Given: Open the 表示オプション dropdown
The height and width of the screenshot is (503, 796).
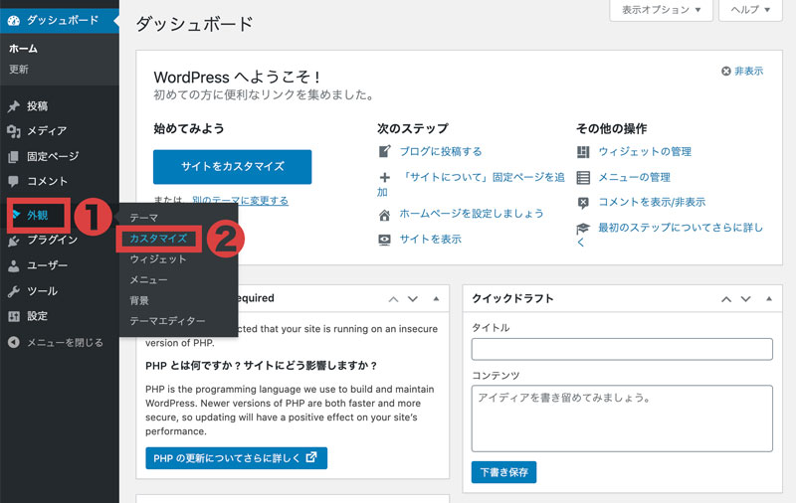Looking at the screenshot, I should [661, 10].
